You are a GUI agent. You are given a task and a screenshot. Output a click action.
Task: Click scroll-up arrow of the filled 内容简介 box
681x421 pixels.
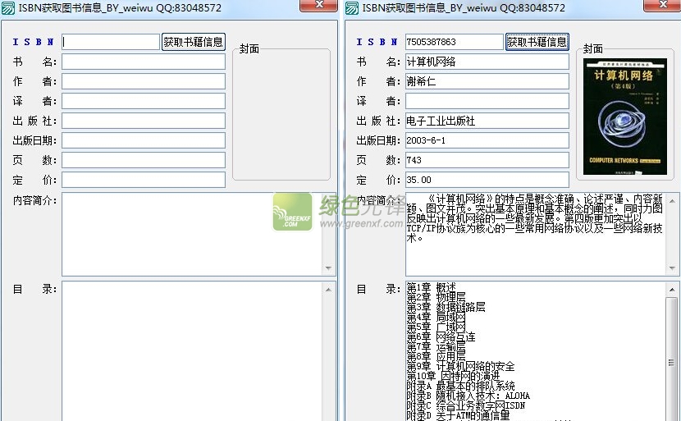click(x=673, y=199)
